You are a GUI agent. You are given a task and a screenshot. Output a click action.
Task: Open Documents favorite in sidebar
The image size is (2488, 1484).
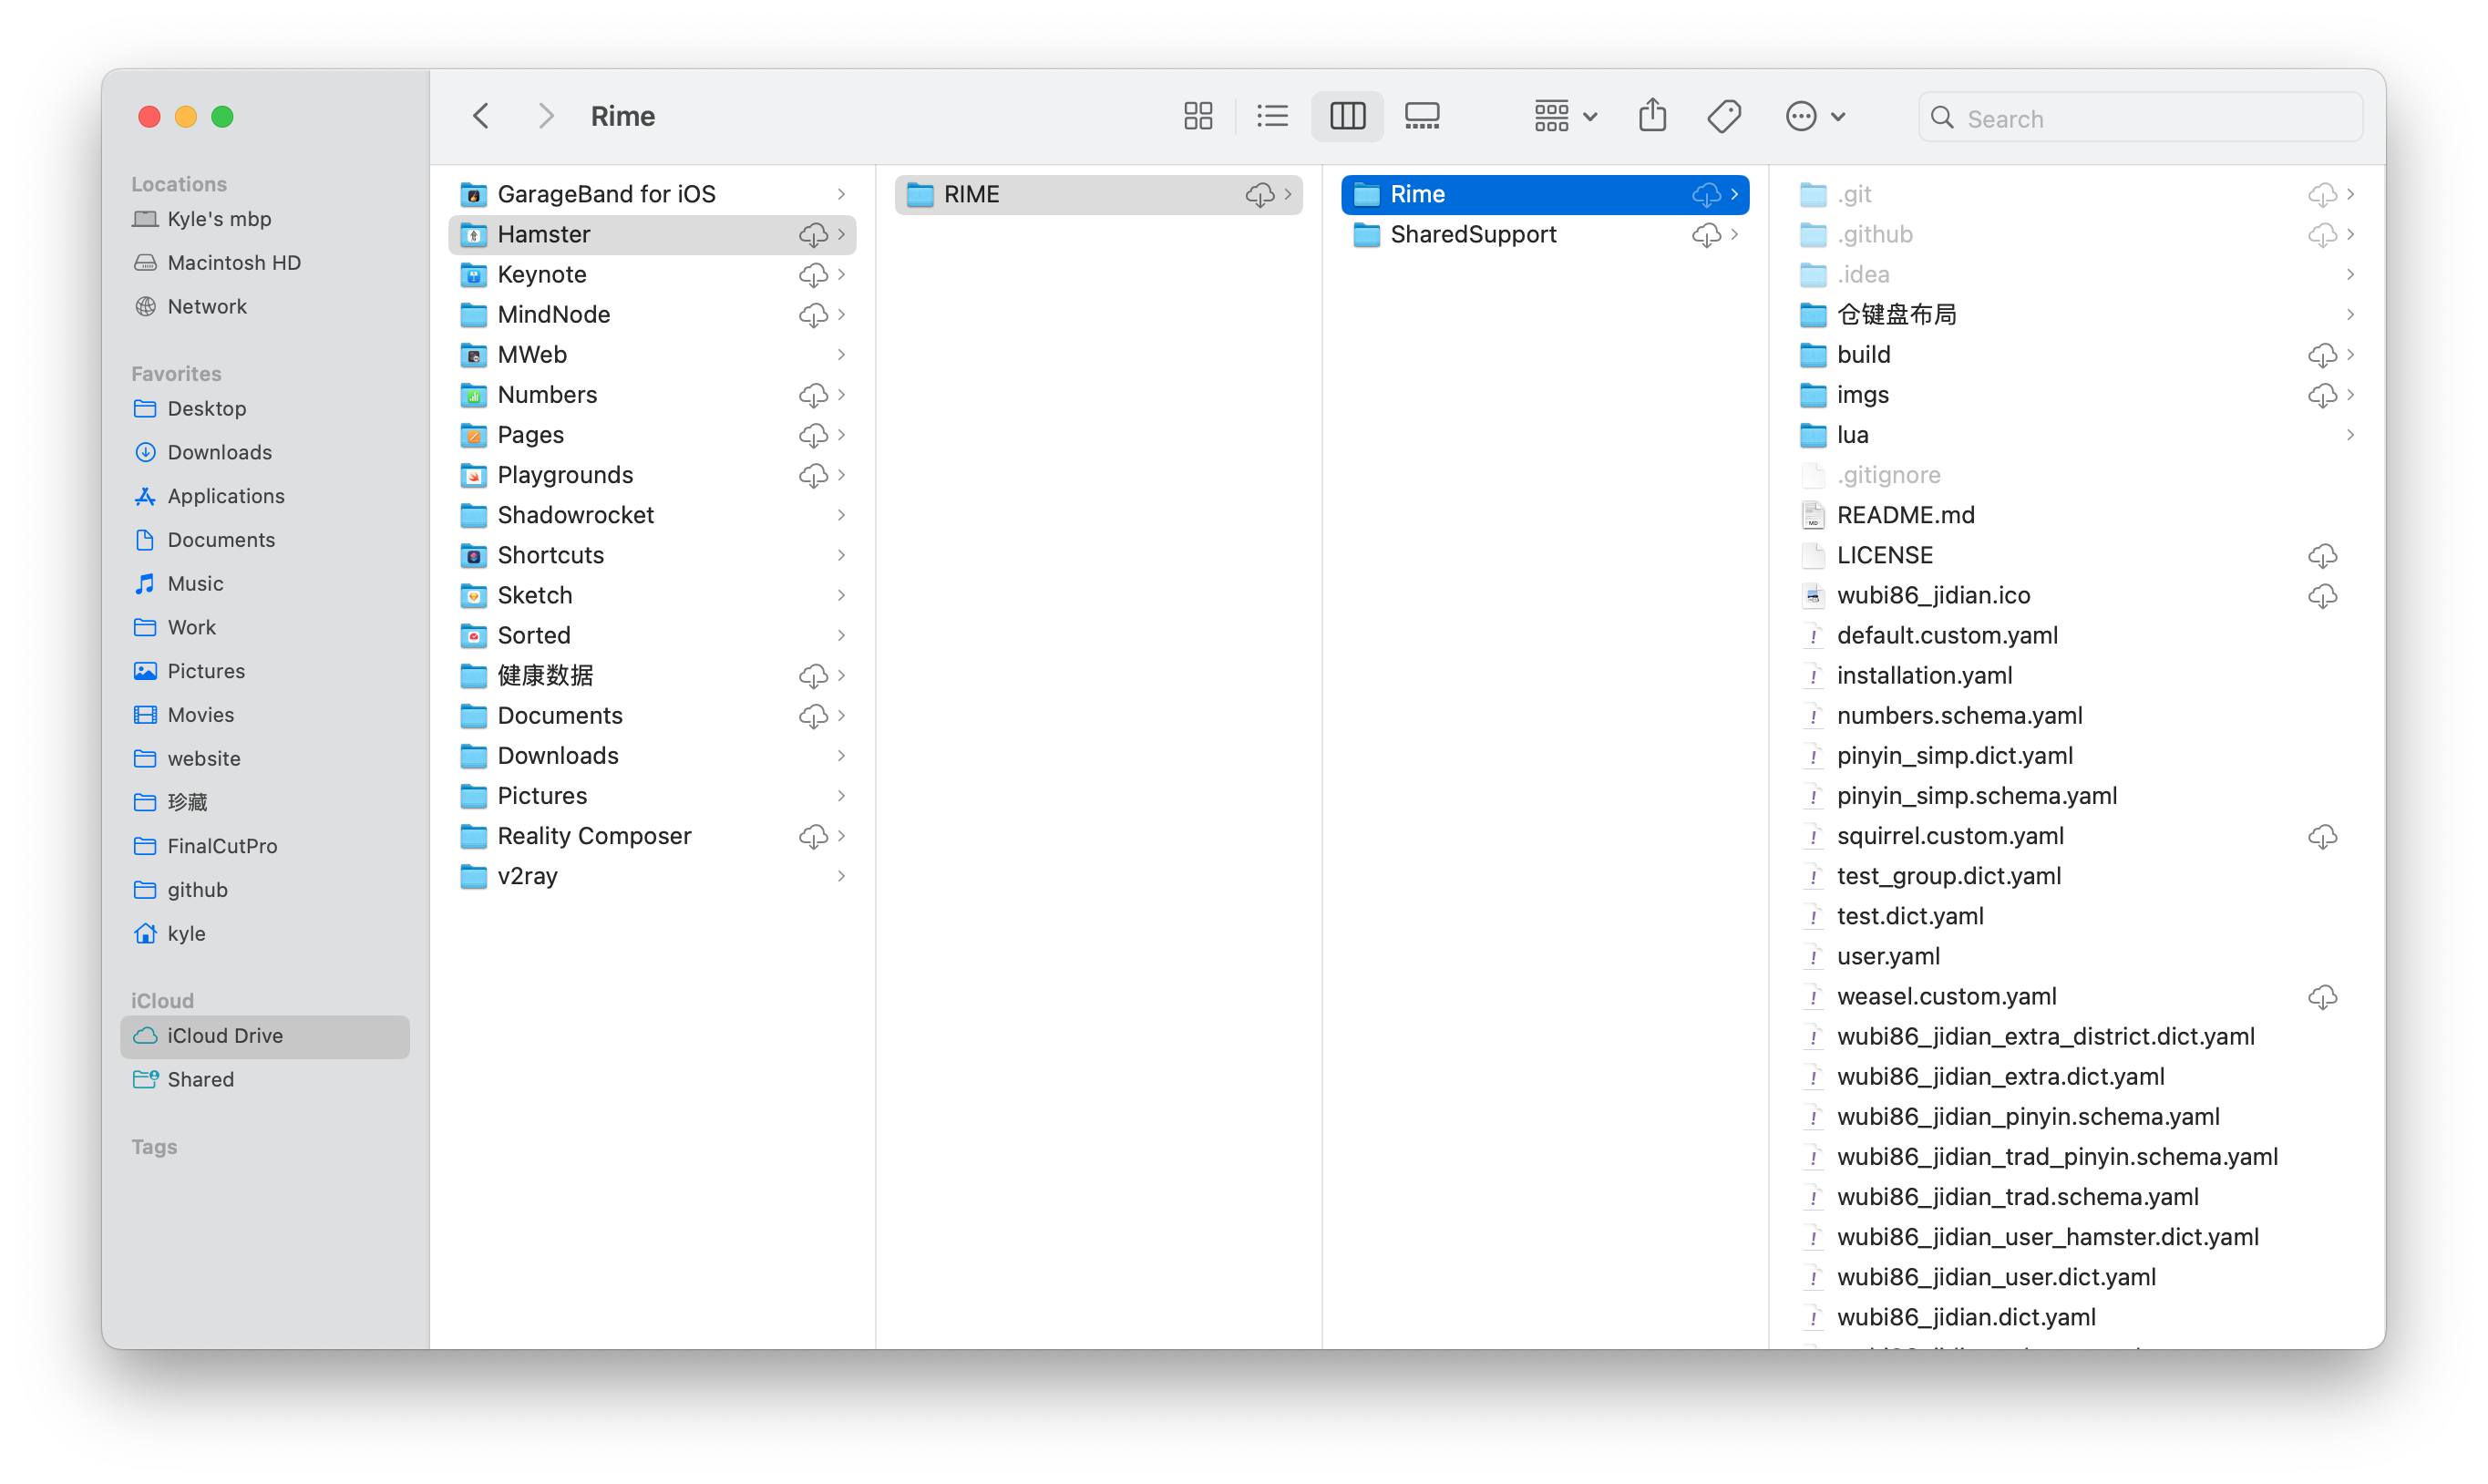click(266, 540)
